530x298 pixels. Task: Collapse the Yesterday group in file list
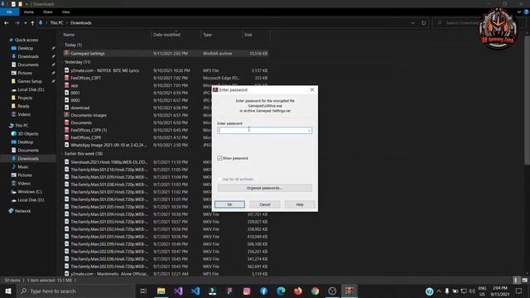tap(62, 62)
